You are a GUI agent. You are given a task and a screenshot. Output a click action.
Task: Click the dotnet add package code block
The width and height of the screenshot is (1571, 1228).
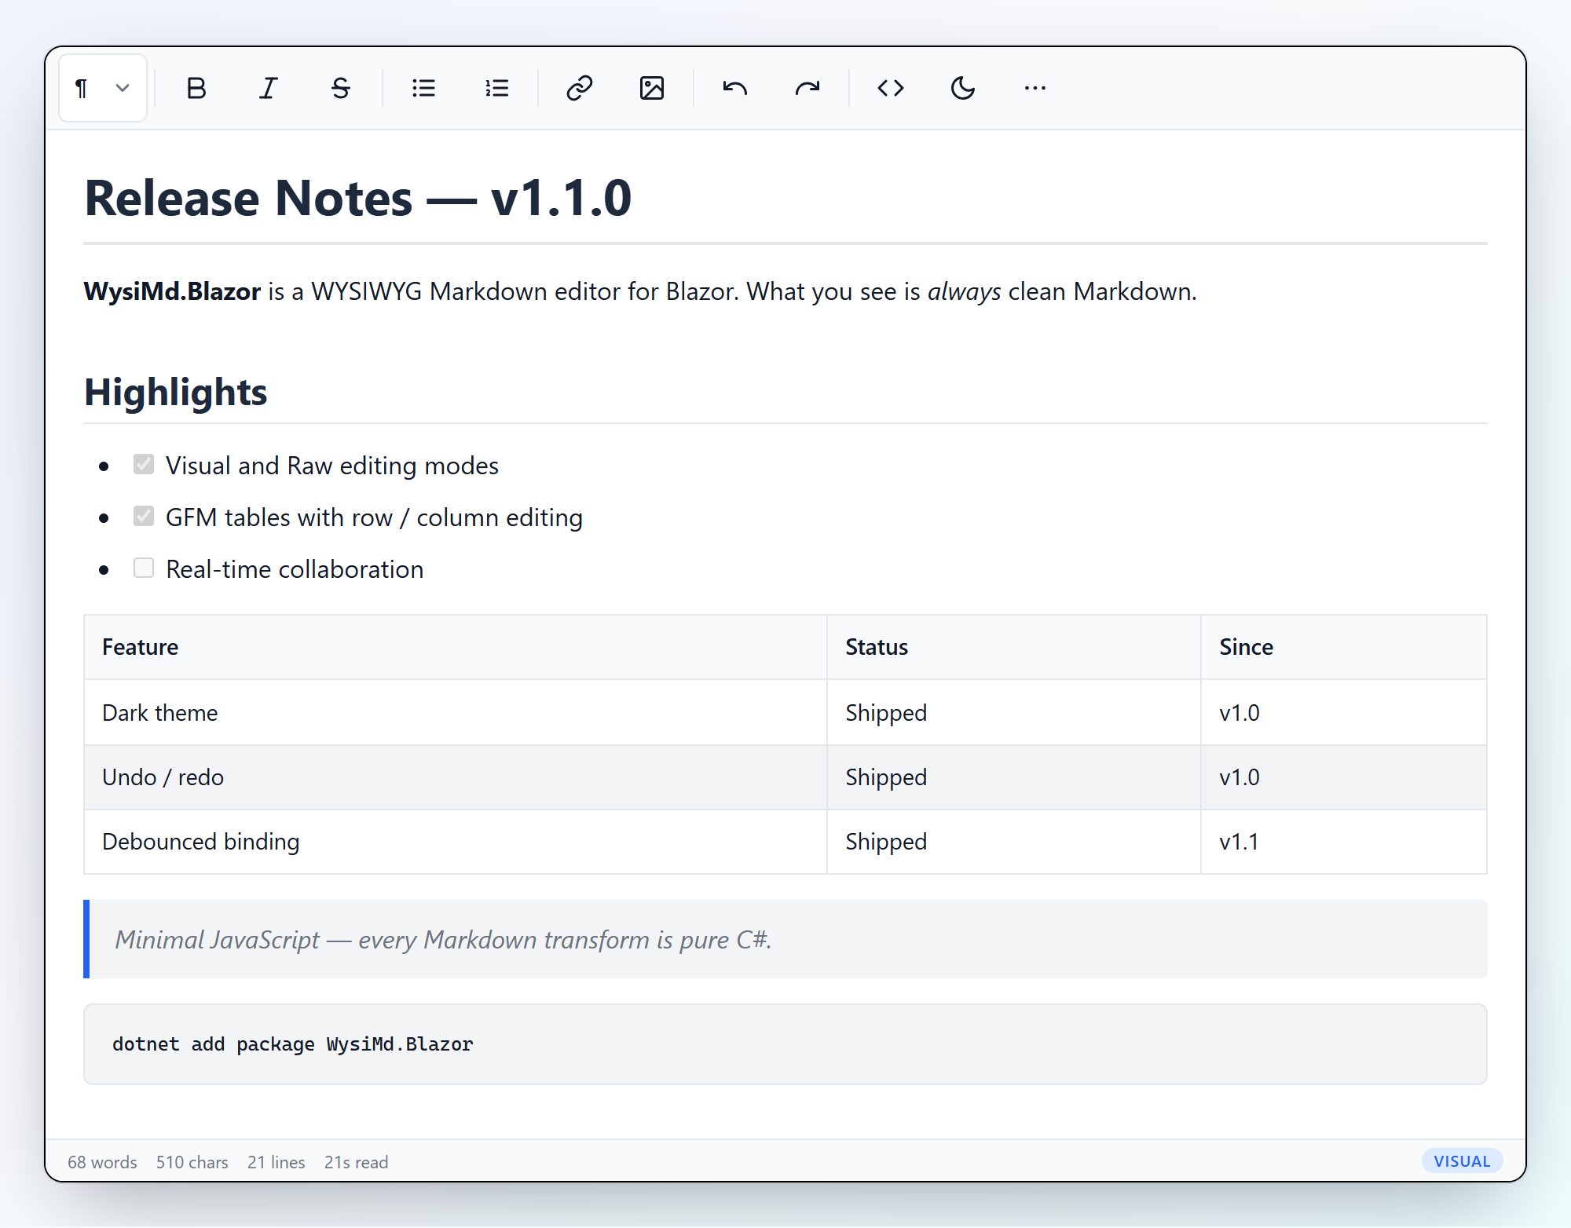tap(785, 1044)
